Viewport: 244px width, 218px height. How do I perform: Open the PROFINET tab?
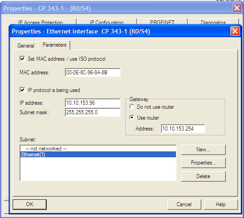click(162, 22)
